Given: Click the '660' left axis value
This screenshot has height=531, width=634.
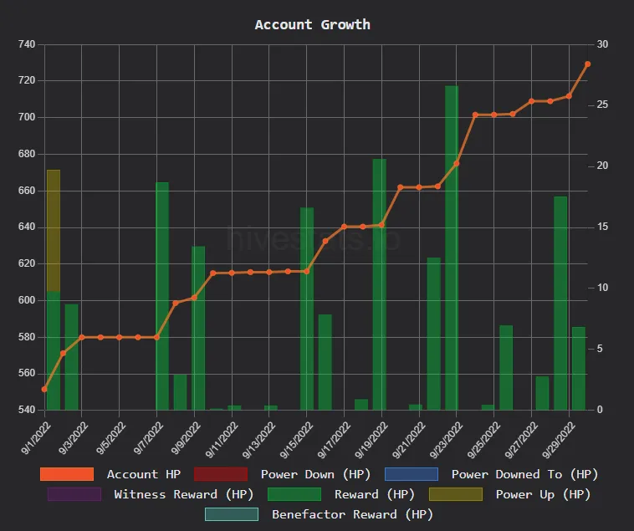Looking at the screenshot, I should [27, 191].
